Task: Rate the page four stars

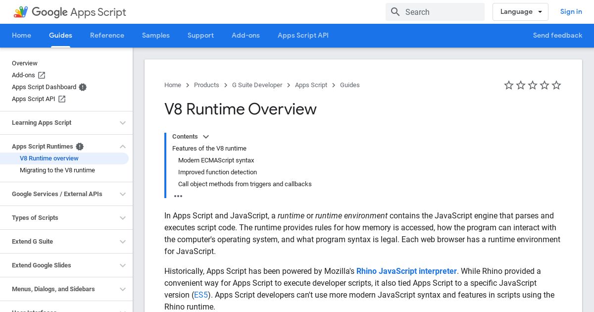Action: point(544,85)
